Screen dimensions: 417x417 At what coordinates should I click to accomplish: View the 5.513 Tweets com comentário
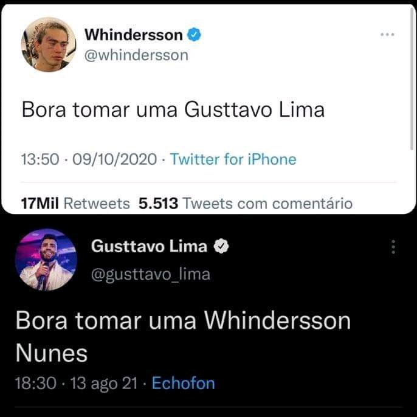tap(246, 204)
